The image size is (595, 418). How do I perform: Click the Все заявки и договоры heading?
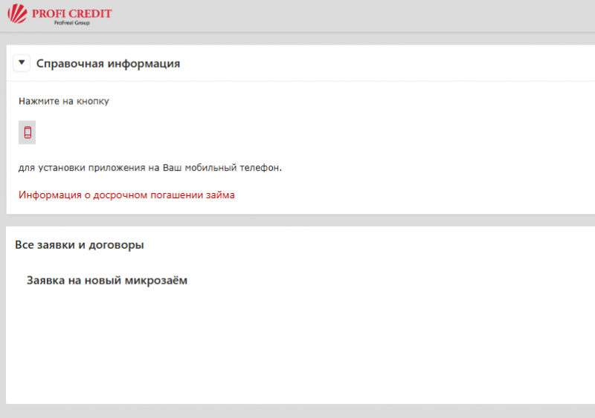[x=80, y=244]
